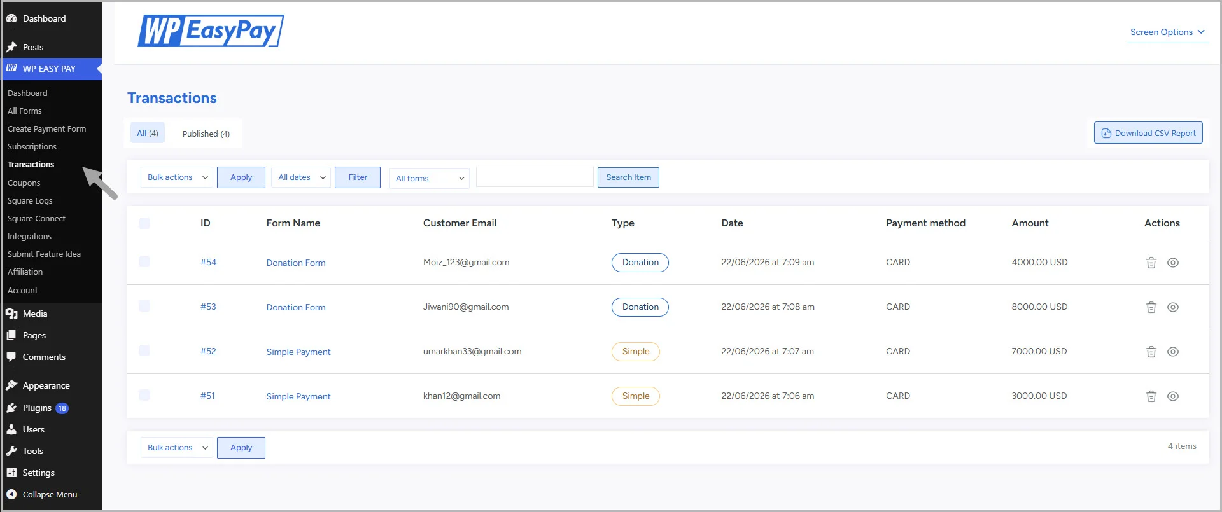Viewport: 1222px width, 512px height.
Task: View transaction #52 details via eye icon
Action: click(1173, 352)
